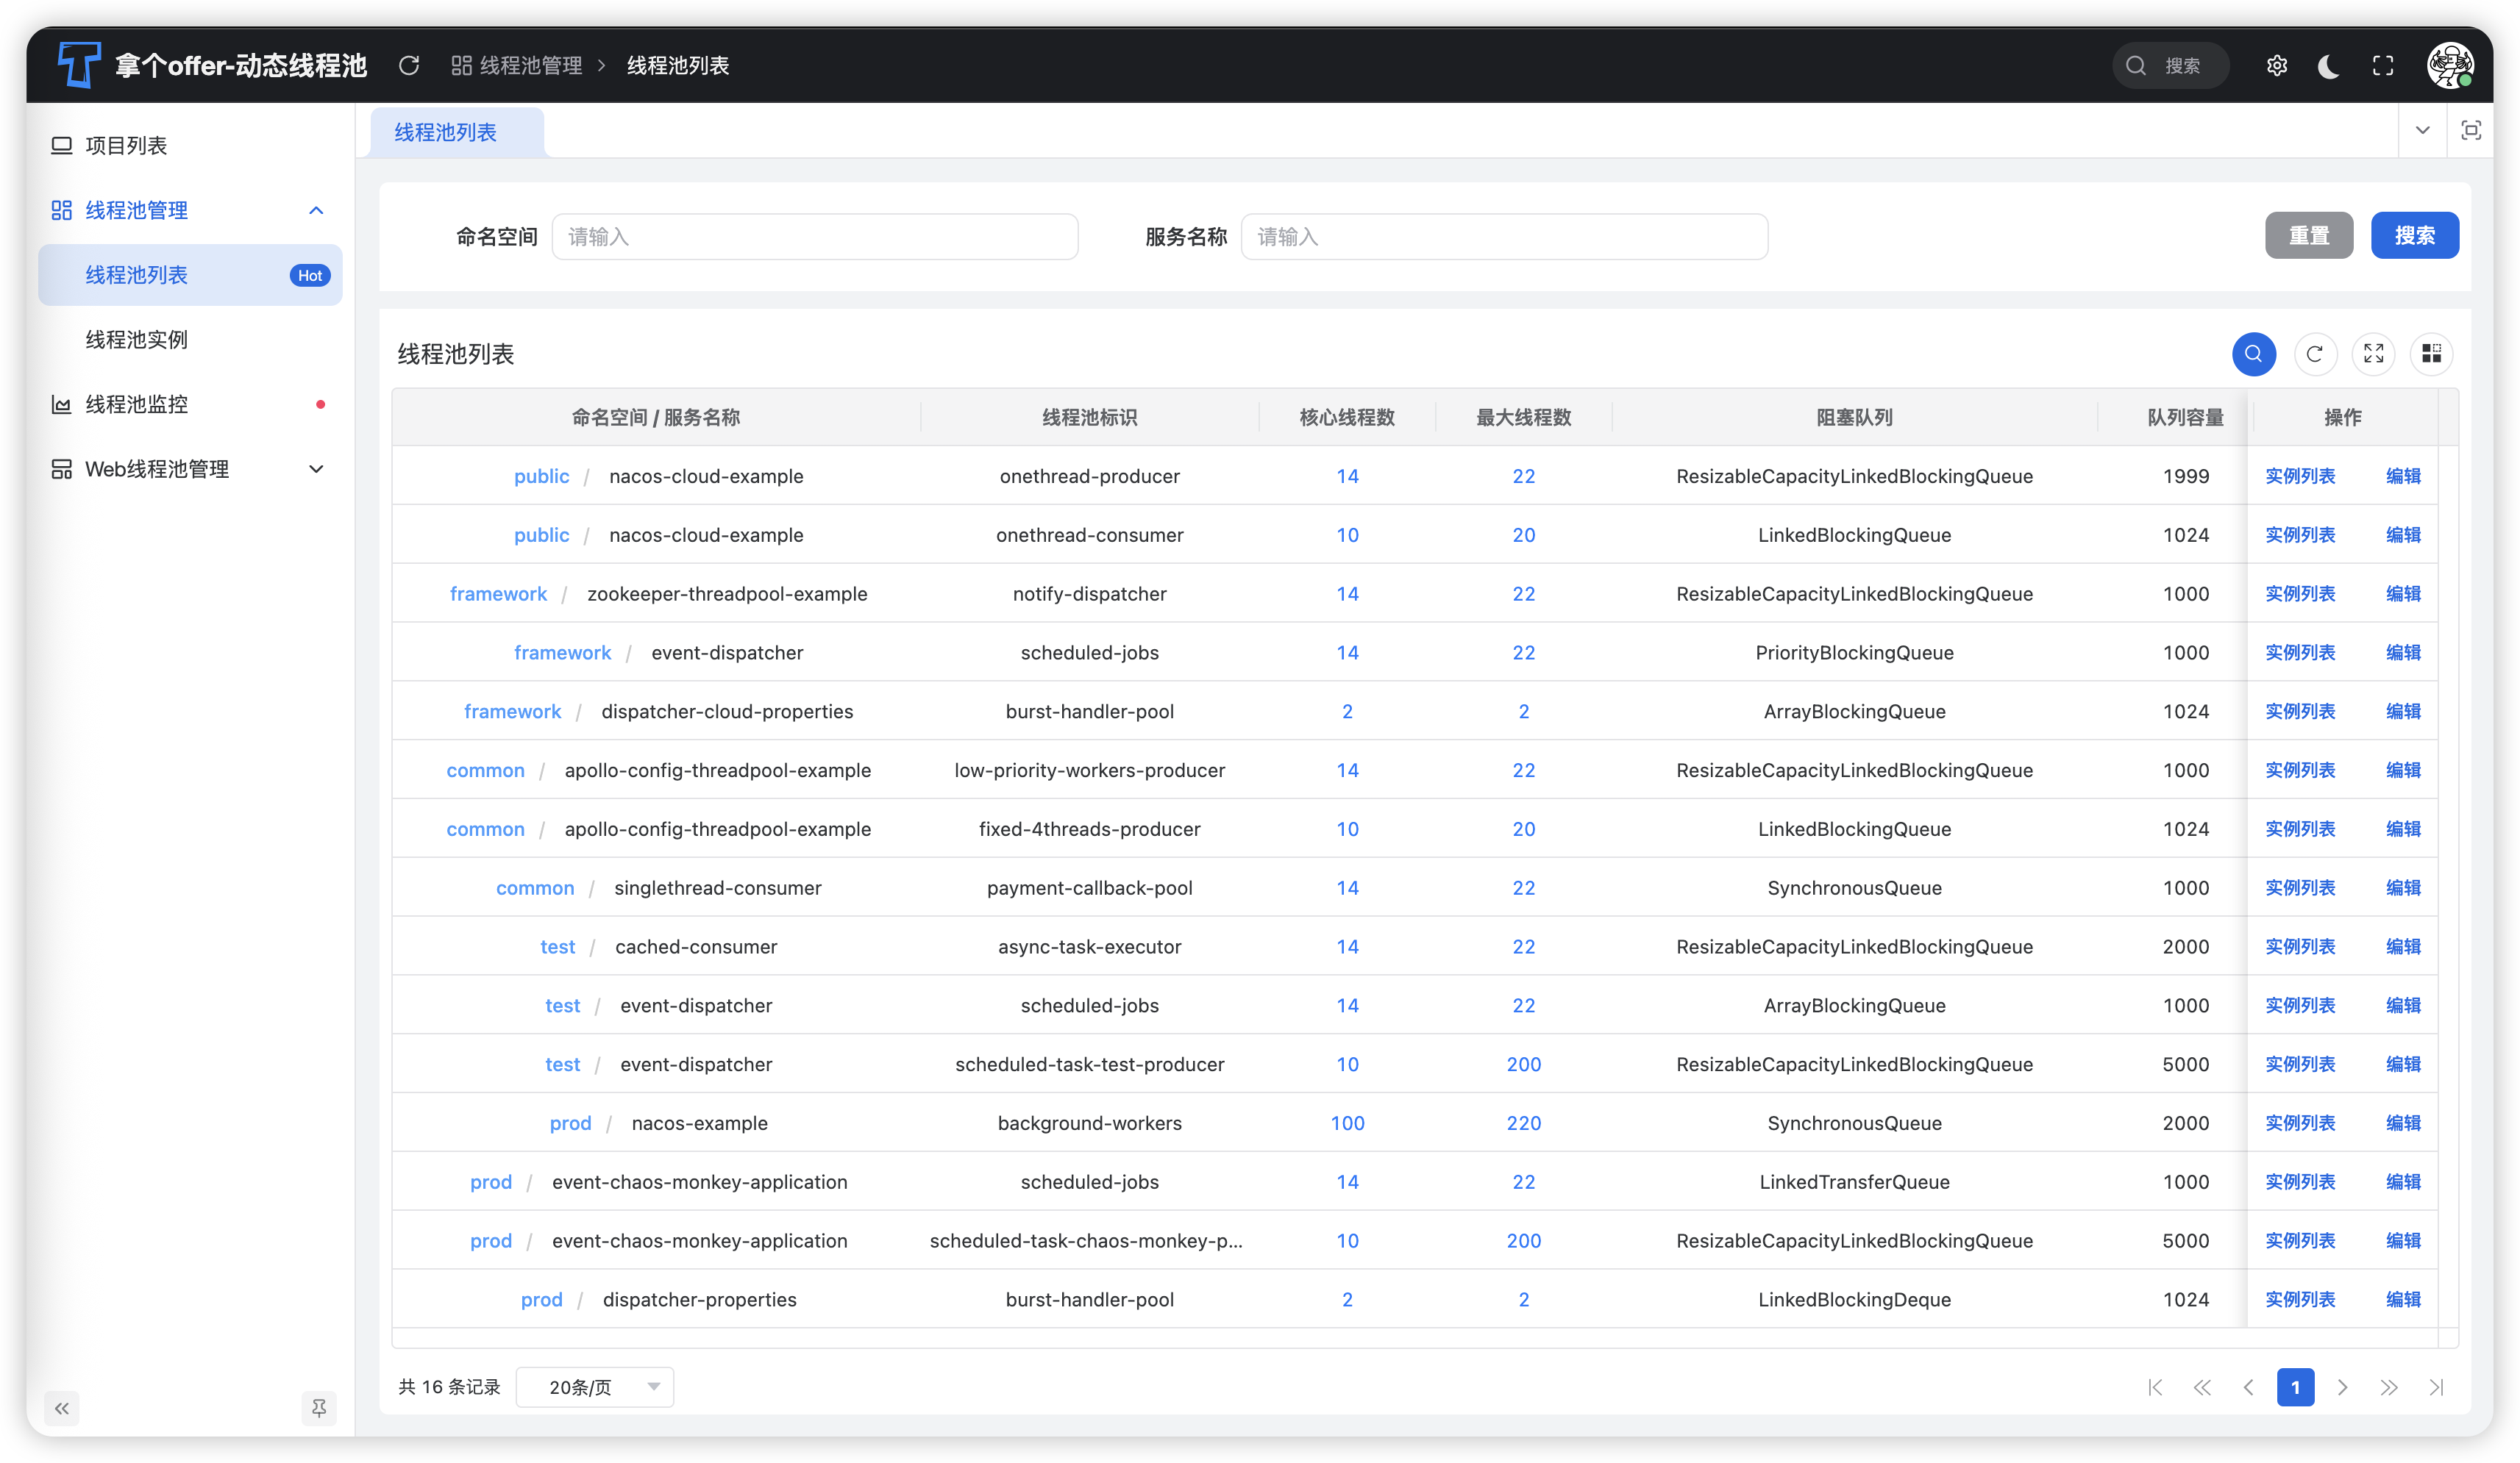Edit the background-workers row

point(2403,1123)
